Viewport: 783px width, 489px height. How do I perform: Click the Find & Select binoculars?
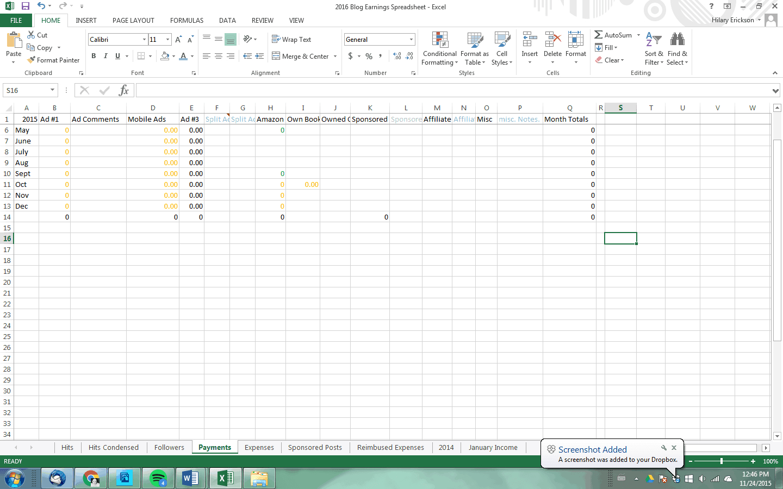(x=677, y=40)
